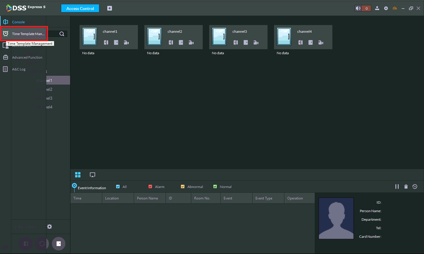
Task: Open the A&C Log section
Action: [19, 69]
